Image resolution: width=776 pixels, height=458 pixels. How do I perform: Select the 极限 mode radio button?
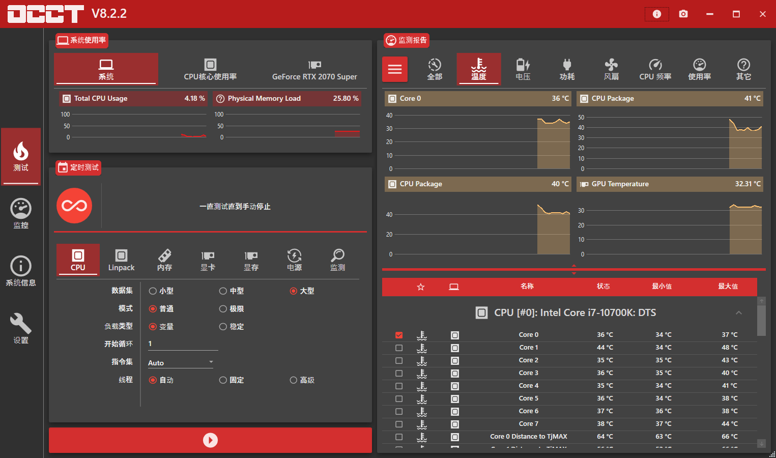[x=223, y=308]
